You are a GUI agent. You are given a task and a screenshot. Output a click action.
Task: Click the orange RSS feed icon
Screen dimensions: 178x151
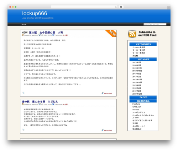132,34
